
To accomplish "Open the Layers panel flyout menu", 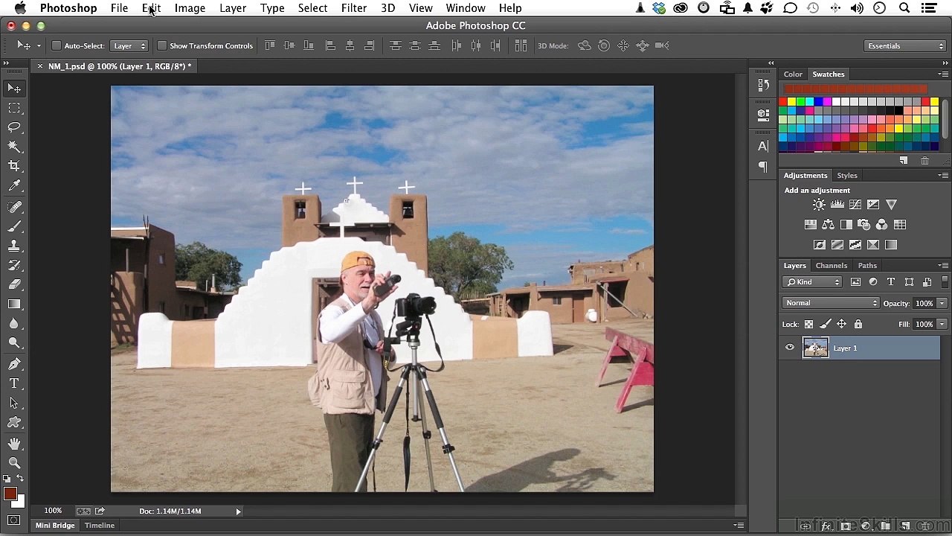I will (943, 266).
